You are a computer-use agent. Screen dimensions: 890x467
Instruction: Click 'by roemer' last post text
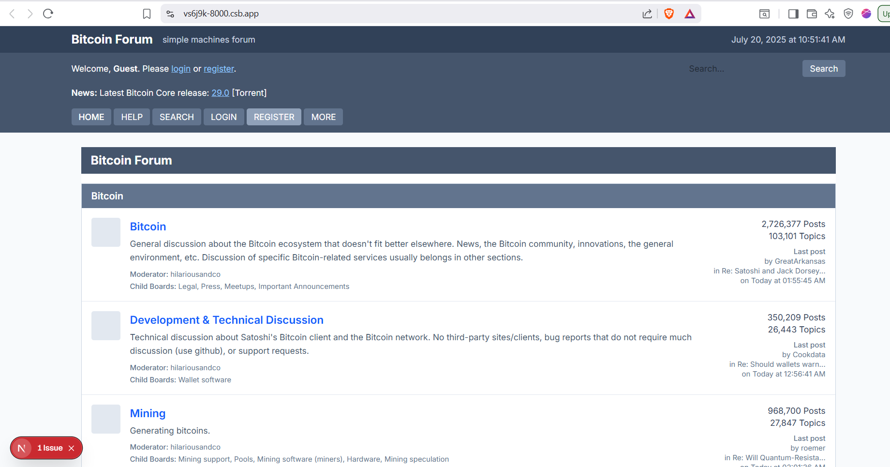[x=808, y=448]
